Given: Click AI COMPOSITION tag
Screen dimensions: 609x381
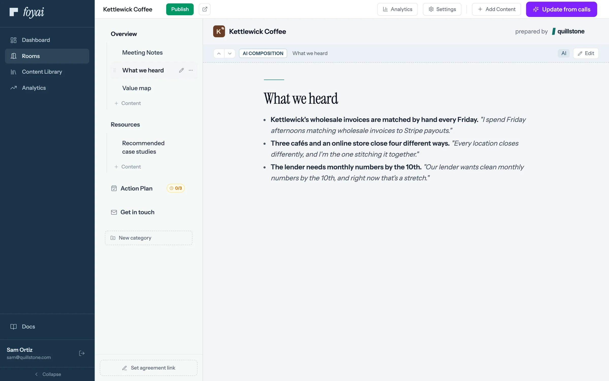Looking at the screenshot, I should pyautogui.click(x=263, y=53).
